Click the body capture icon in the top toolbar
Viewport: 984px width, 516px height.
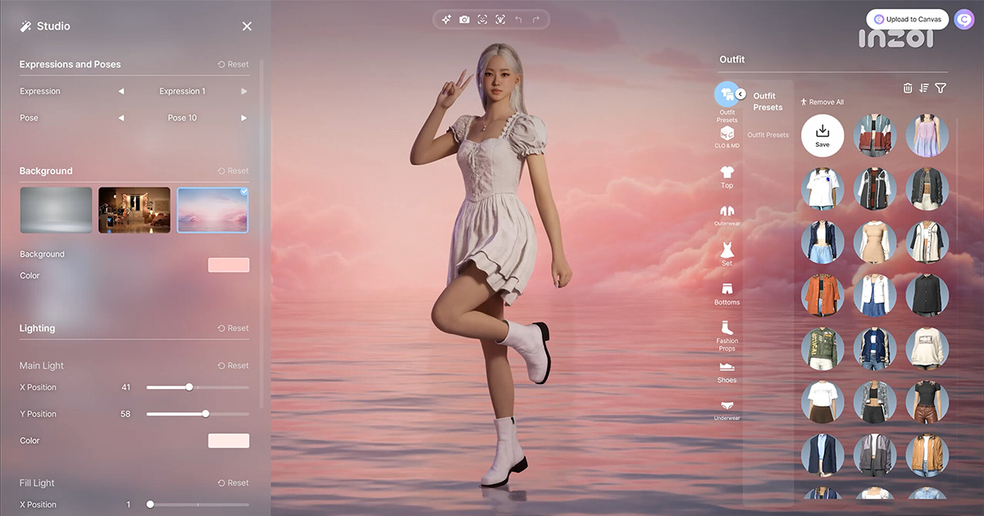click(x=500, y=19)
